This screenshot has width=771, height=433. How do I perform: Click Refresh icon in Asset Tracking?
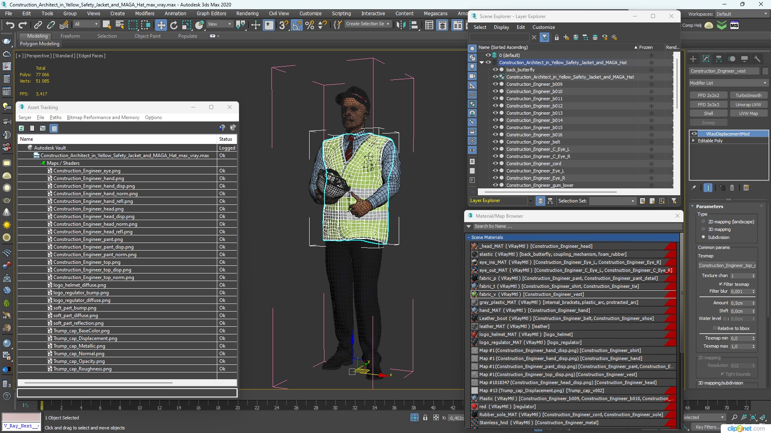(x=21, y=128)
